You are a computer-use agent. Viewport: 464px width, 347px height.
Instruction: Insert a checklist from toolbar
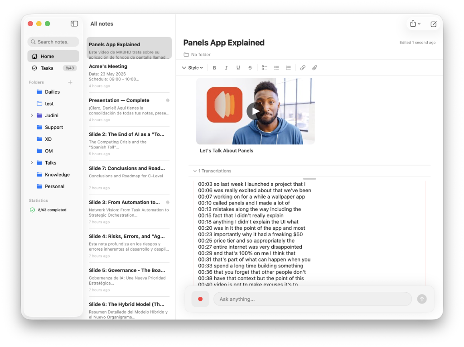264,68
